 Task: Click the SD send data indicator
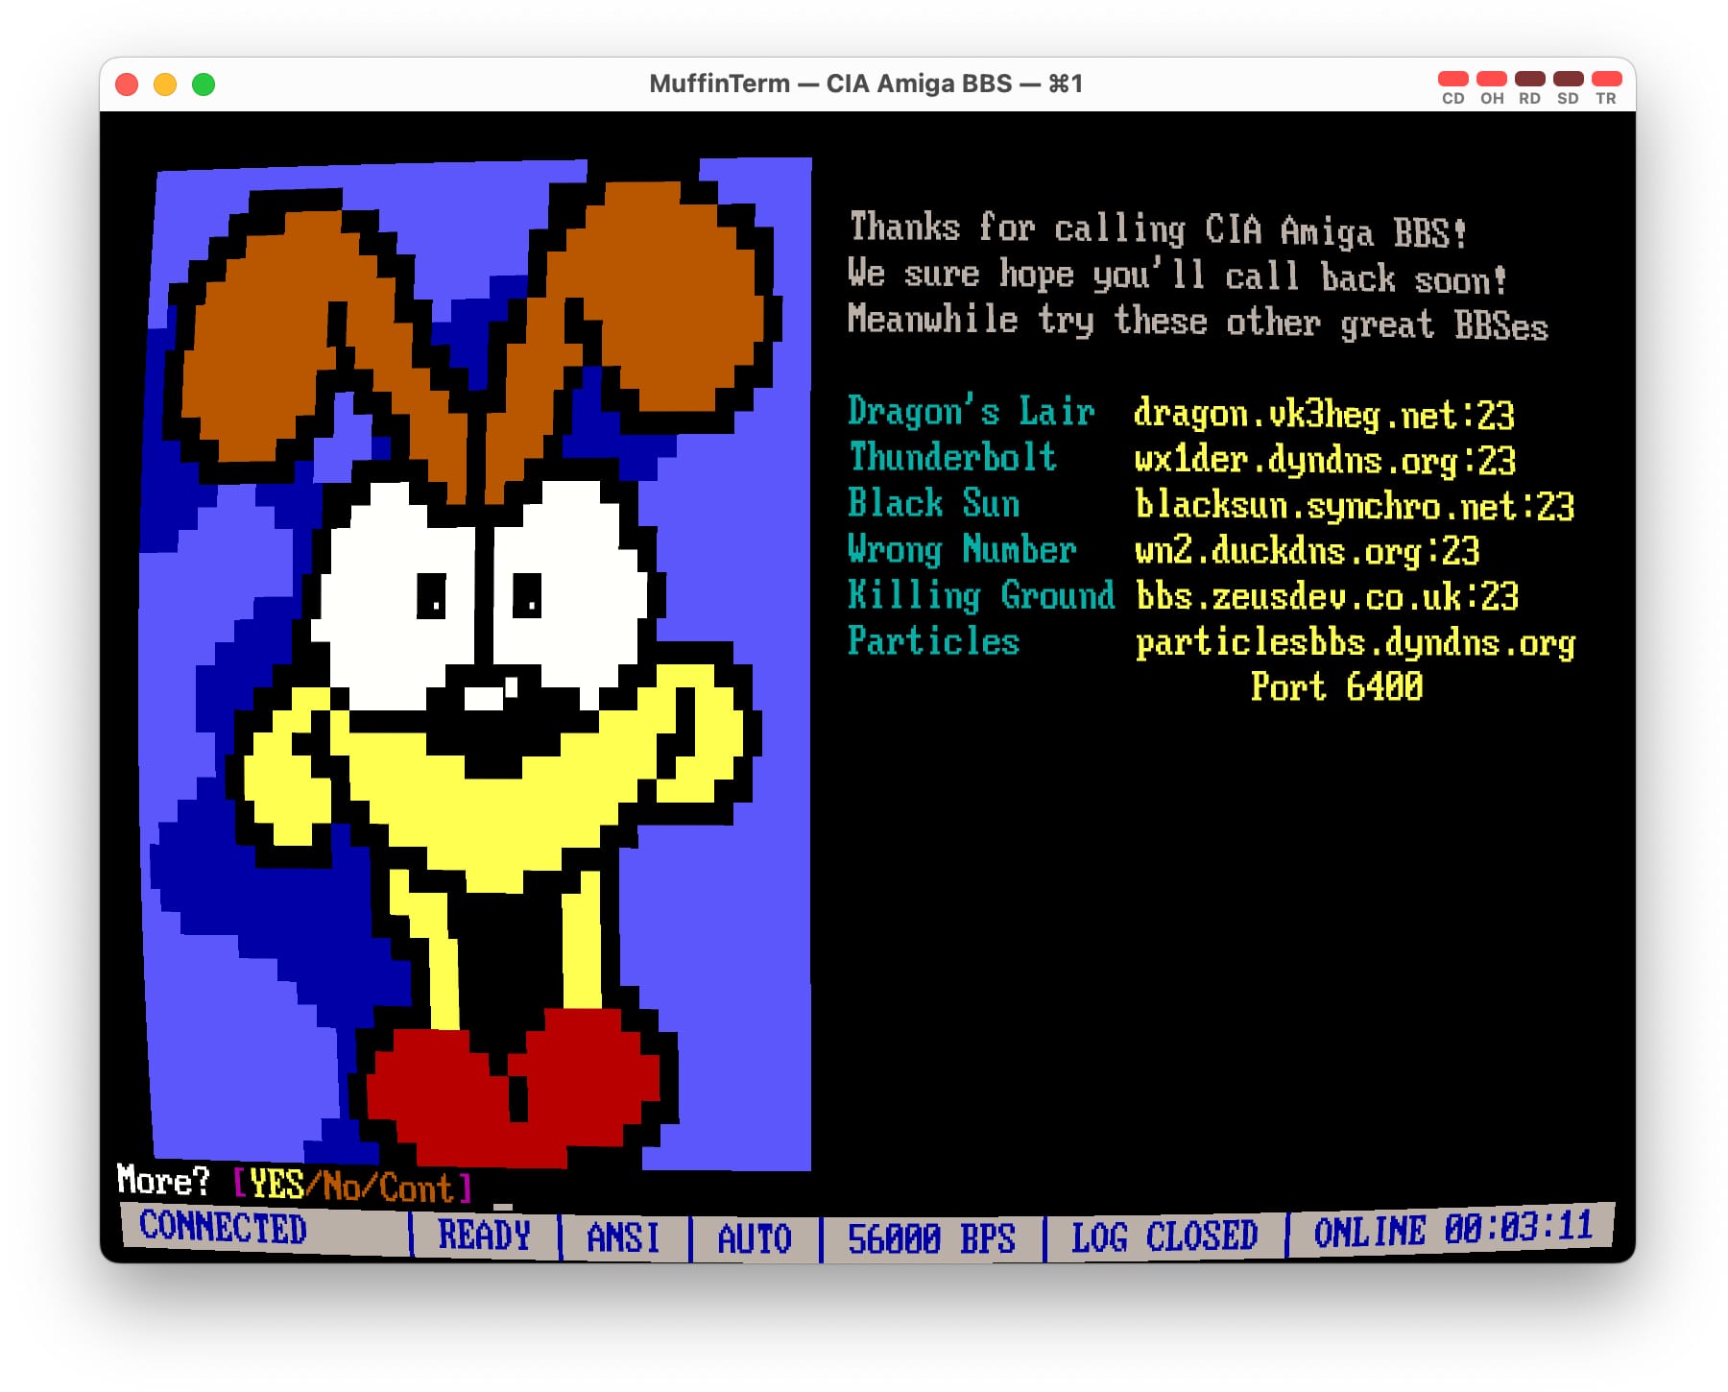[x=1568, y=79]
